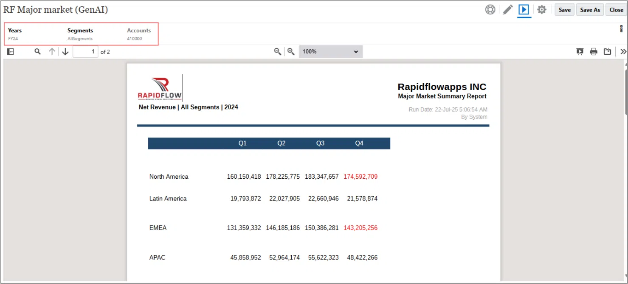Expand more toolbar tools double chevron
This screenshot has width=628, height=284.
point(623,52)
